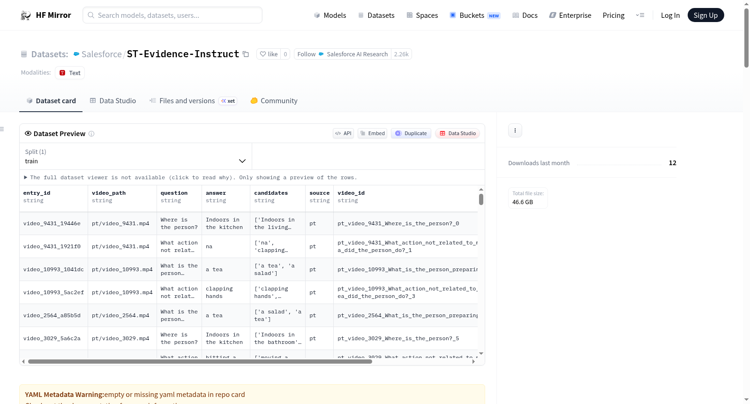Open the Data Studio tab
Image resolution: width=750 pixels, height=404 pixels.
pyautogui.click(x=113, y=101)
